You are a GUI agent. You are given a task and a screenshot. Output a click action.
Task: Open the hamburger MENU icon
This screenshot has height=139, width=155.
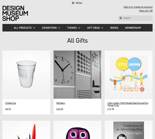73,3
